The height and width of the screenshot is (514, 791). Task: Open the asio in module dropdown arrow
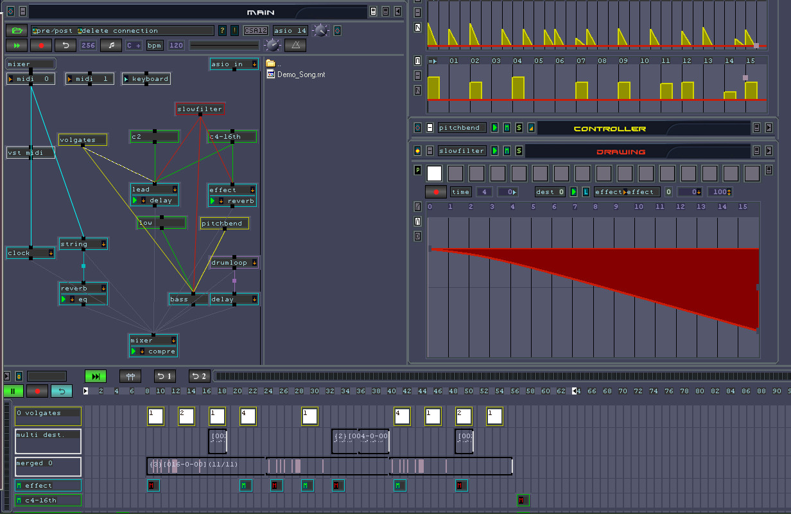point(254,64)
